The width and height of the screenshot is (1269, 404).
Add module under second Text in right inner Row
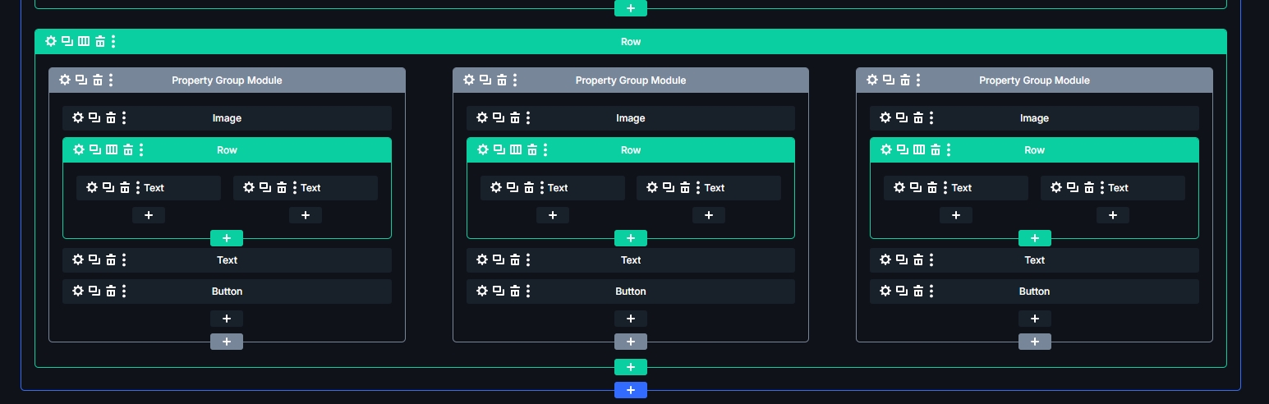pyautogui.click(x=1113, y=215)
